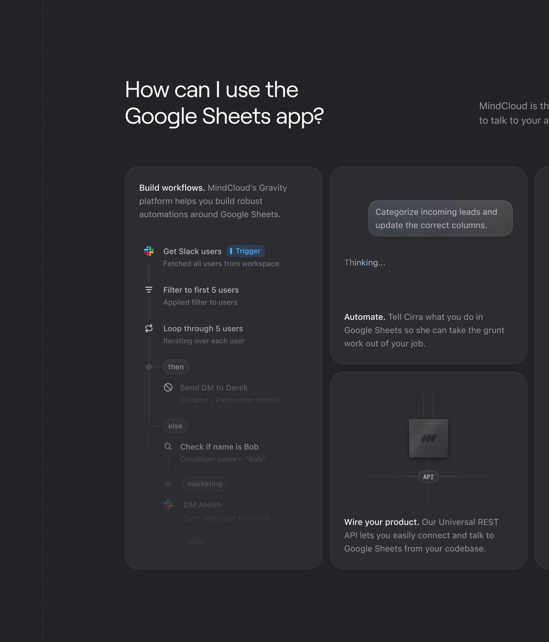Click the Automate. bold label
This screenshot has width=549, height=642.
point(365,317)
